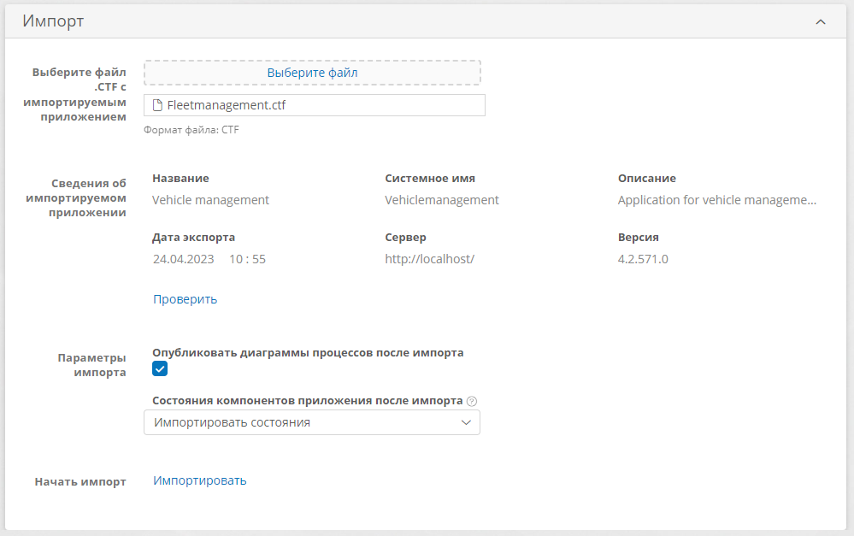Click the file icon beside Fleetmanagement.ctf
The image size is (854, 536).
(157, 105)
